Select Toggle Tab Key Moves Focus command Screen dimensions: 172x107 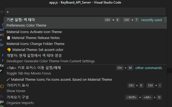(x=85, y=70)
